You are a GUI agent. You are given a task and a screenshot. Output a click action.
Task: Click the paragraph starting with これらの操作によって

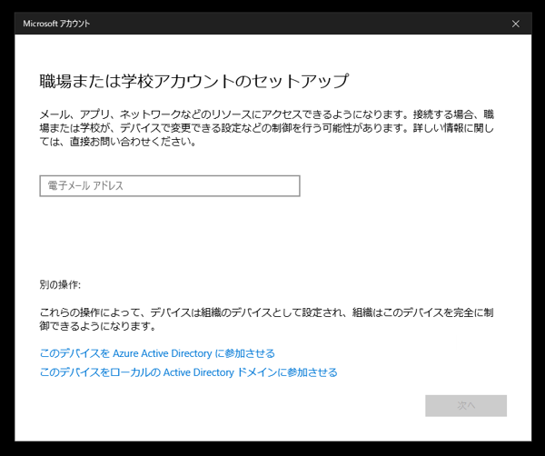pyautogui.click(x=266, y=319)
